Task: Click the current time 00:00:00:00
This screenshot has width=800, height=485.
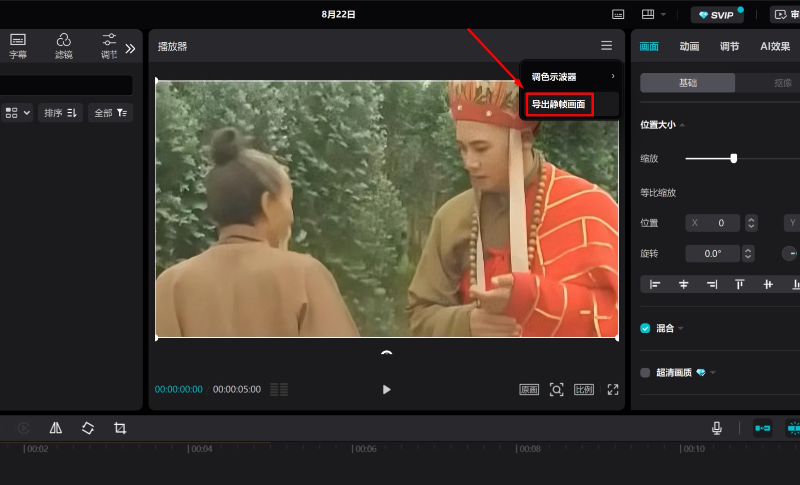Action: click(179, 389)
